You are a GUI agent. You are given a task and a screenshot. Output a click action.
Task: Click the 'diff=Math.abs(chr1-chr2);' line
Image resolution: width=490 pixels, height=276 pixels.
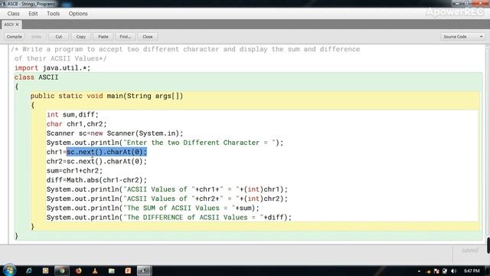pyautogui.click(x=96, y=180)
